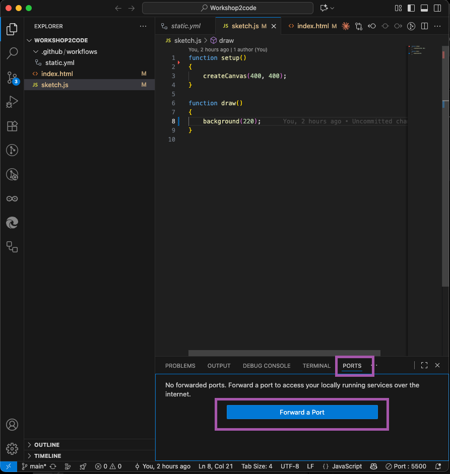Viewport: 450px width, 474px height.
Task: Split the editor right
Action: 425,26
